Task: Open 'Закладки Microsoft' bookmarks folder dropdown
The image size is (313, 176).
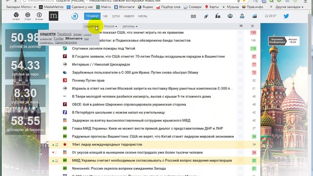Action: pos(21,7)
